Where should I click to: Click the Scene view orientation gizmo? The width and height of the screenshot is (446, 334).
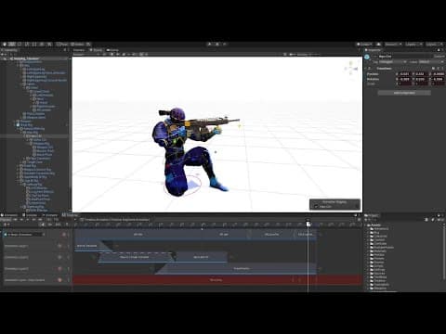tap(350, 69)
